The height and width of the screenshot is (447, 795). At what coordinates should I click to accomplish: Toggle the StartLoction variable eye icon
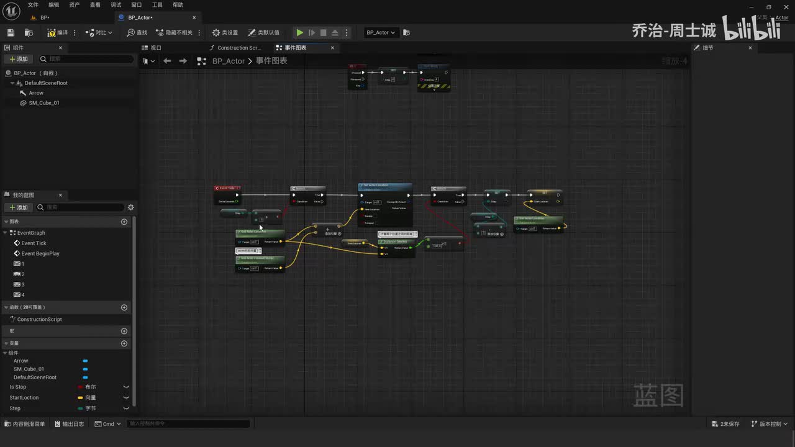[x=126, y=397]
